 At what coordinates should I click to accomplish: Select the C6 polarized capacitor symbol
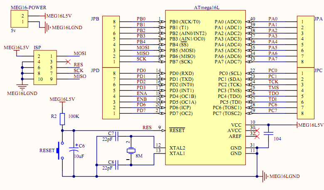click(x=74, y=150)
